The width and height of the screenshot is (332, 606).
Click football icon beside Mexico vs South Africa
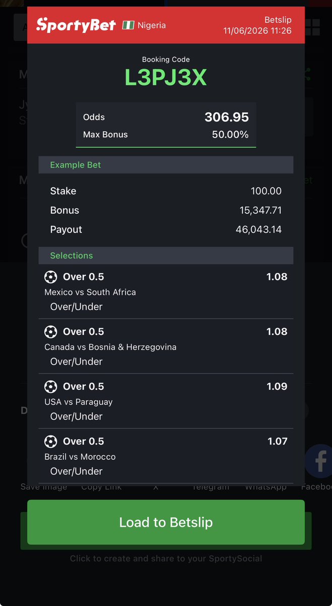[50, 277]
